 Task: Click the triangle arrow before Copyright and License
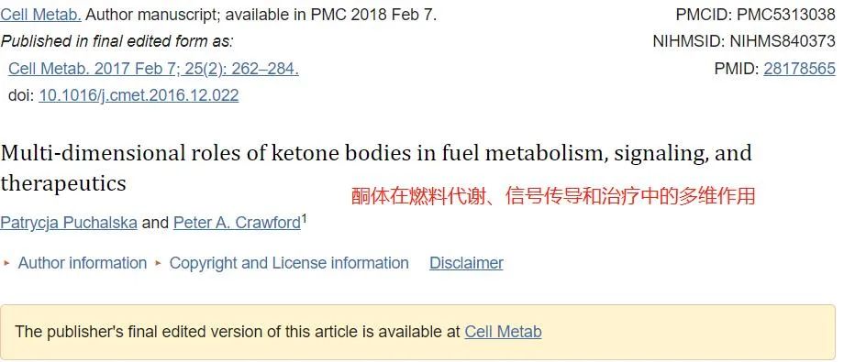pyautogui.click(x=158, y=264)
